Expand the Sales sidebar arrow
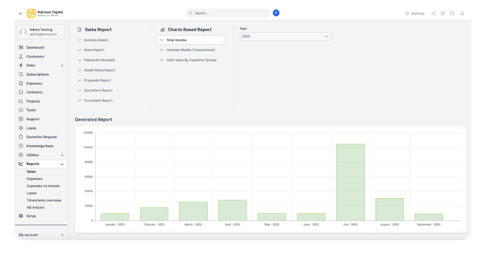The height and width of the screenshot is (260, 489). (x=62, y=66)
